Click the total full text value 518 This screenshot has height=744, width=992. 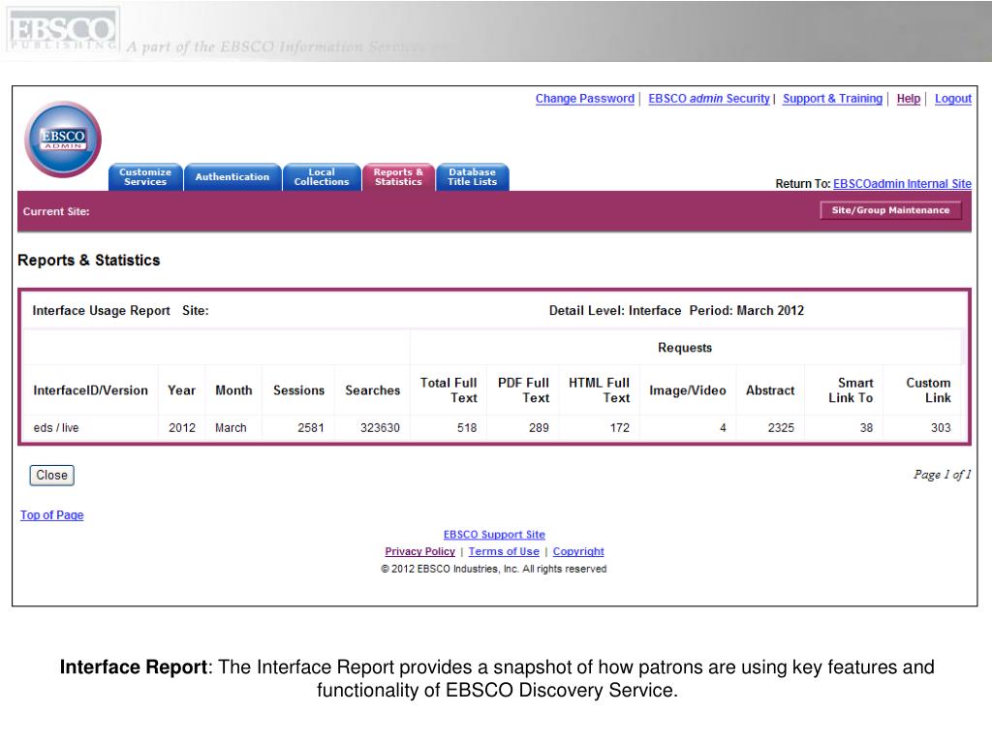coord(467,427)
